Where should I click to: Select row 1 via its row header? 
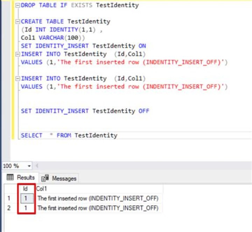(x=9, y=198)
